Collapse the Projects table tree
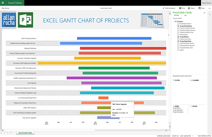Viewport: 212px width, 137px height. click(174, 21)
